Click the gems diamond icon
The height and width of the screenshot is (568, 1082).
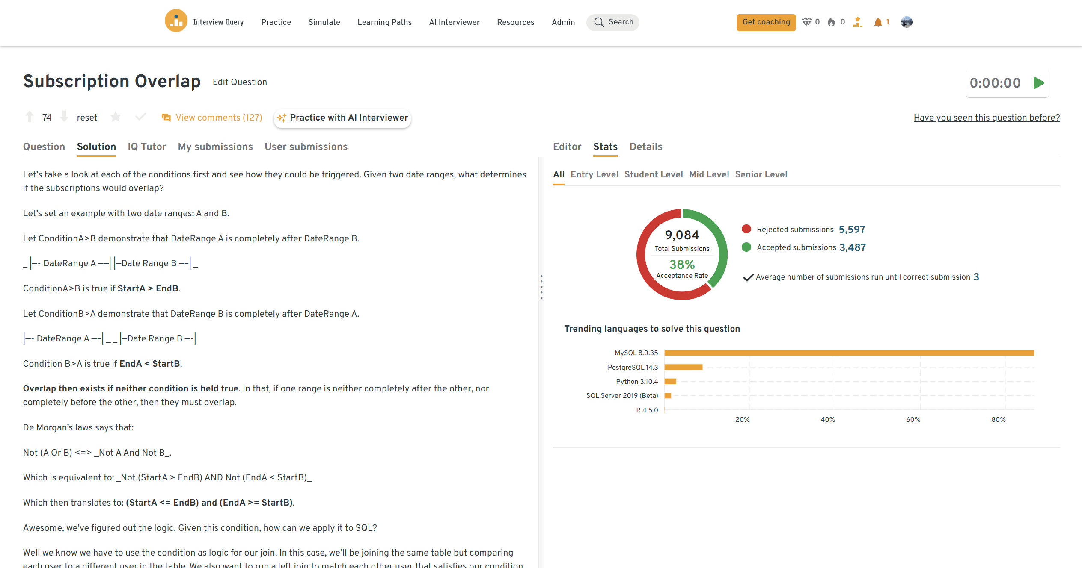(x=806, y=22)
